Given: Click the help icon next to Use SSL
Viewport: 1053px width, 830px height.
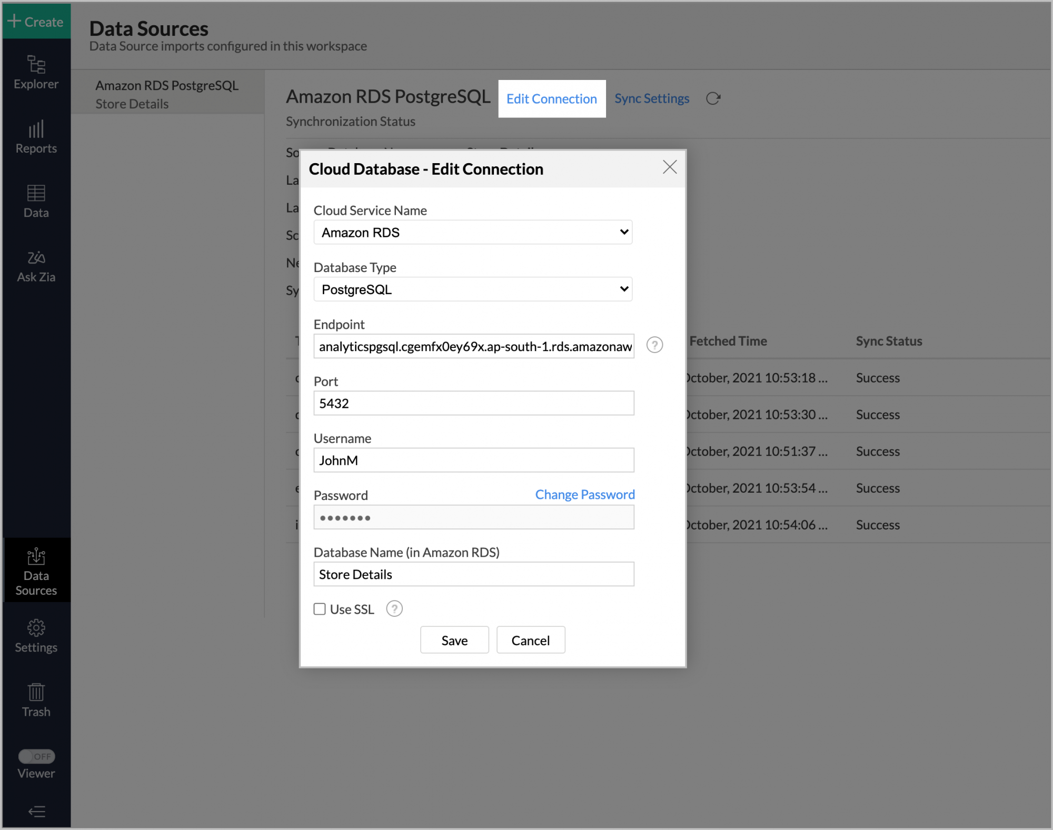Looking at the screenshot, I should 394,609.
